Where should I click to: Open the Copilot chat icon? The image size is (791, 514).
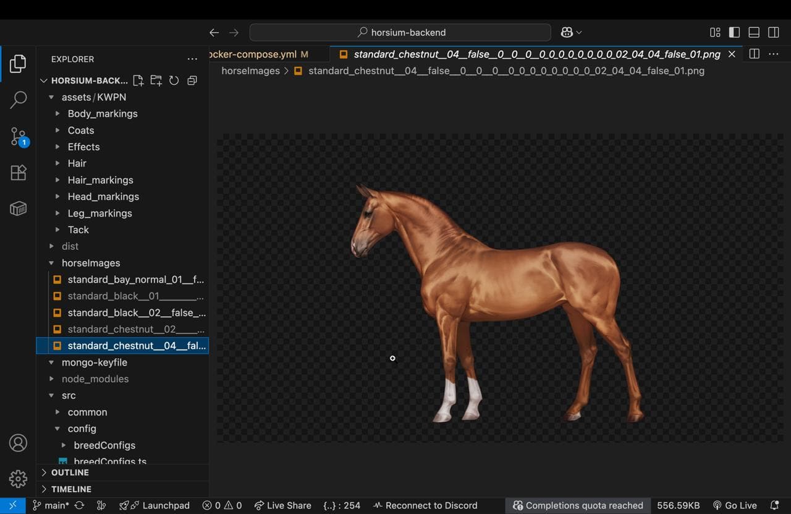(x=567, y=33)
